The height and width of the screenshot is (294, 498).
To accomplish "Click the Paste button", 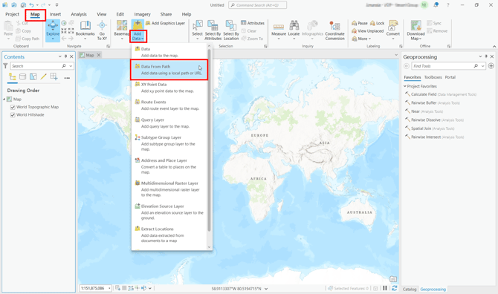I will point(8,30).
